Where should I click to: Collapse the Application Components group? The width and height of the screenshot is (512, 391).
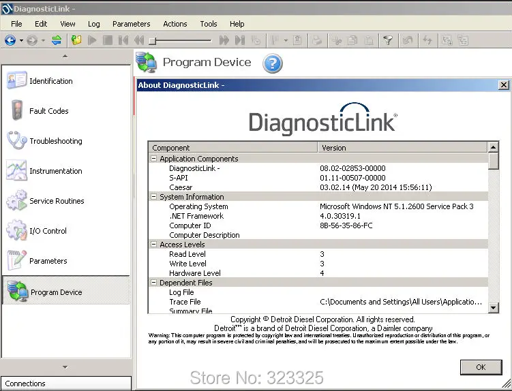click(153, 159)
